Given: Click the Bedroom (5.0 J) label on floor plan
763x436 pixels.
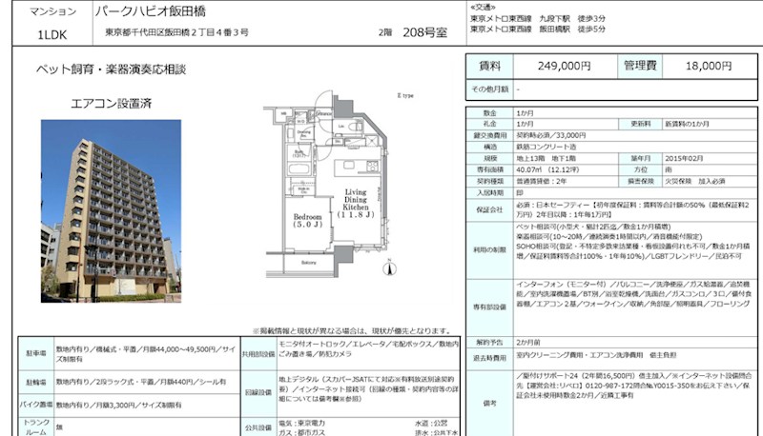Looking at the screenshot, I should [x=288, y=221].
